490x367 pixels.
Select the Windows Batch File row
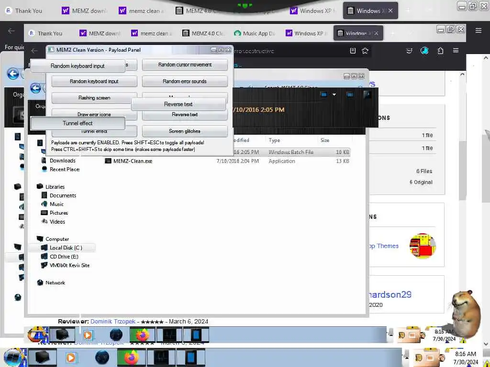226,152
